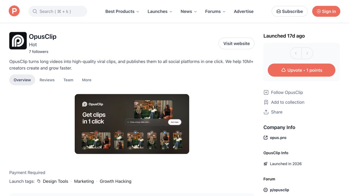Screen dimensions: 349x196
Task: Click the p/opusclip forum icon
Action: pos(266,190)
